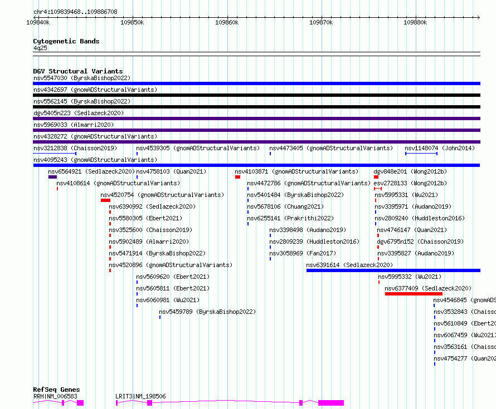Open the dgv5405n223 (Sedlazeck2020) variant

pyautogui.click(x=79, y=113)
